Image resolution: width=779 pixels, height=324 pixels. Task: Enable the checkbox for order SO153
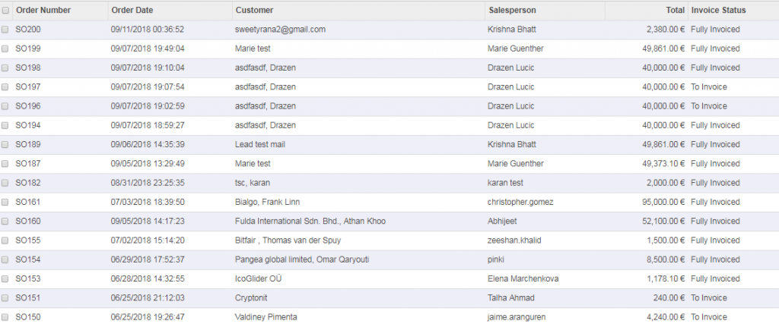[x=6, y=278]
